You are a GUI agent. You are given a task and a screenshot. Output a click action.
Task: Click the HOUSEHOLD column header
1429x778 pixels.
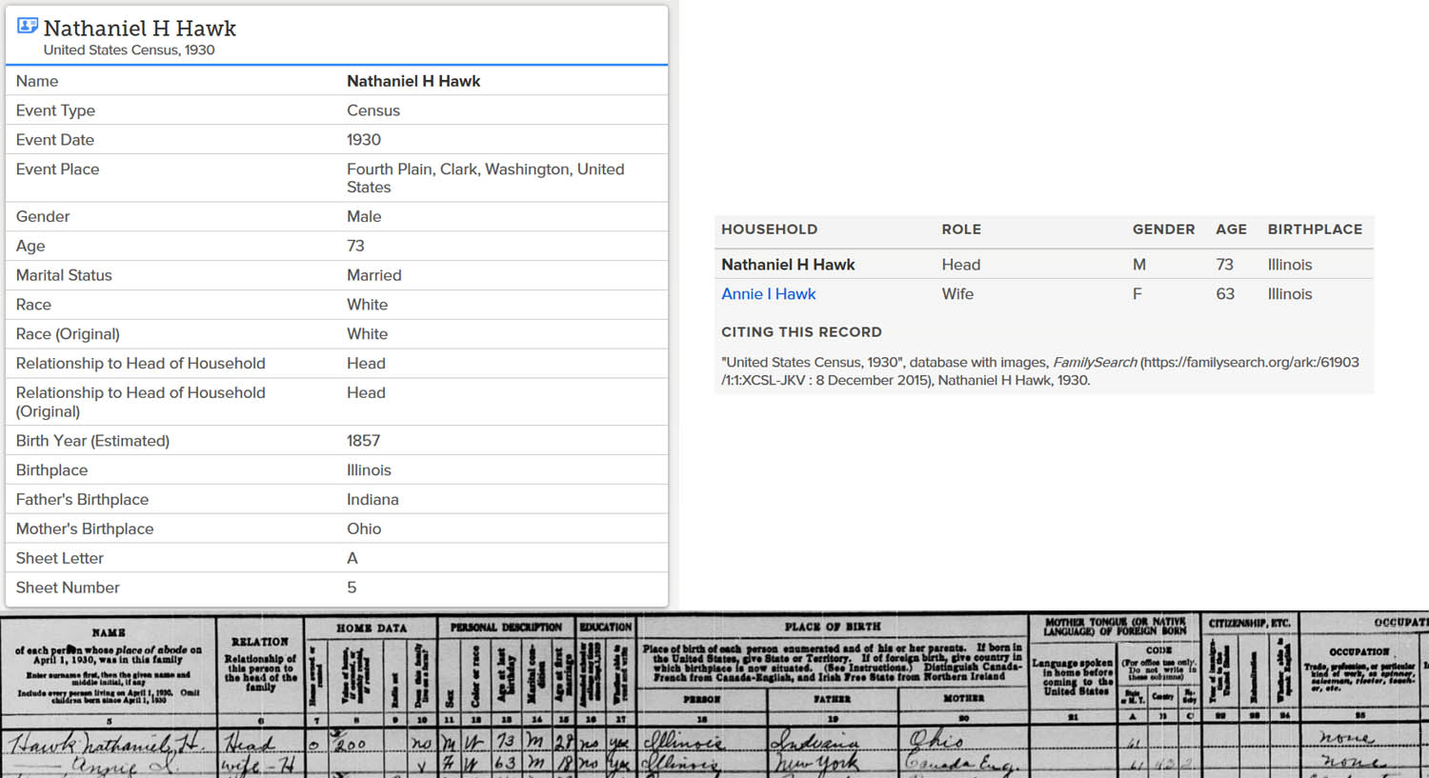tap(769, 229)
